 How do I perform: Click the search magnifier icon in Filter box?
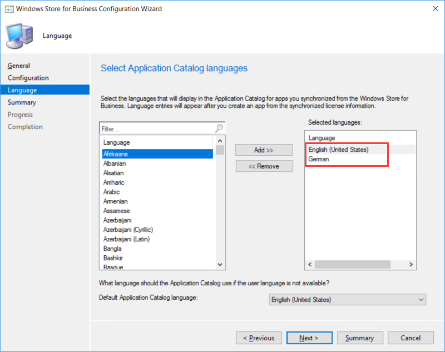219,128
